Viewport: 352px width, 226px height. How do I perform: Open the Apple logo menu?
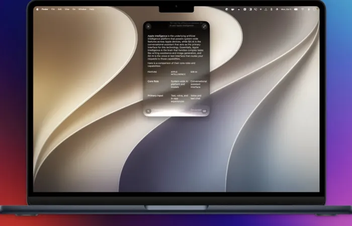pos(37,9)
